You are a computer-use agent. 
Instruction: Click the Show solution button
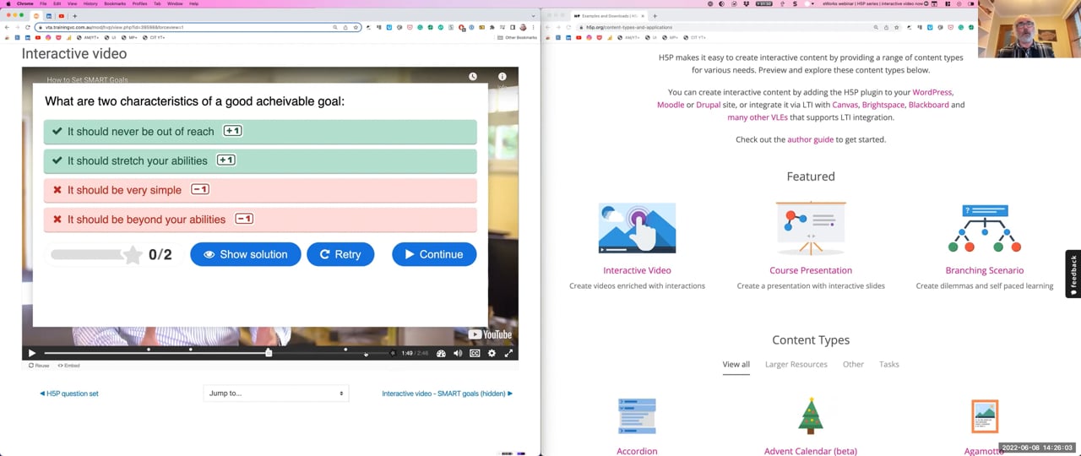[x=245, y=254]
